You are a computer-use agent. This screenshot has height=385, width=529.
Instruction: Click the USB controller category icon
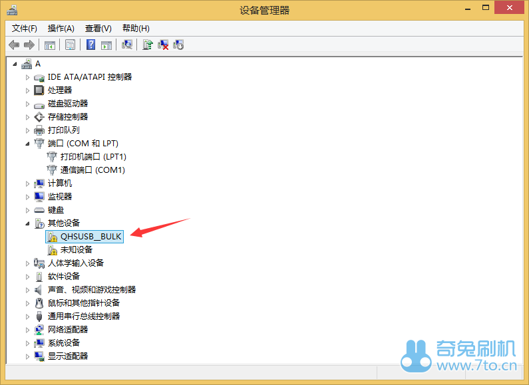coord(39,317)
